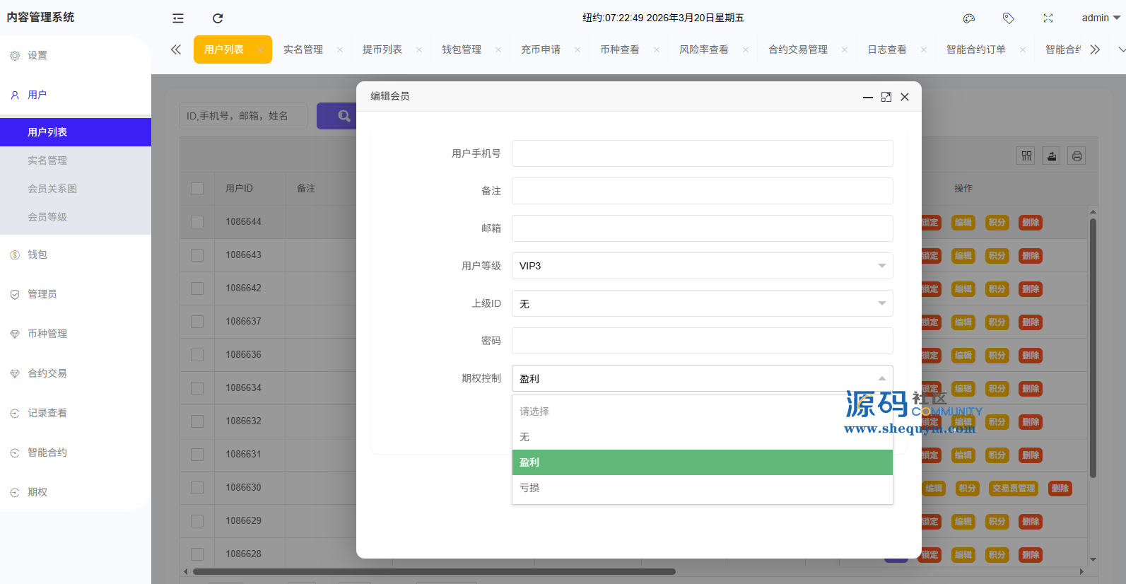This screenshot has width=1126, height=584.
Task: Click the tag icon in header
Action: (x=1009, y=18)
